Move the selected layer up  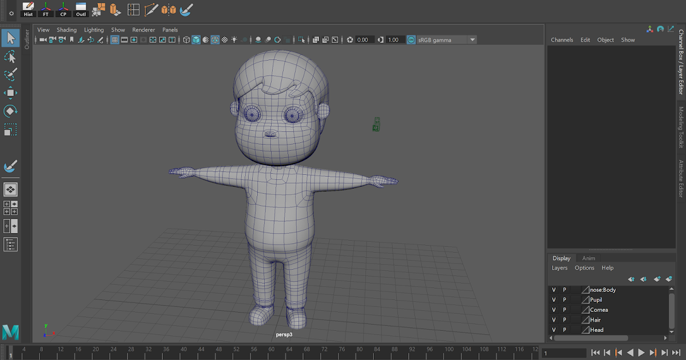(631, 278)
